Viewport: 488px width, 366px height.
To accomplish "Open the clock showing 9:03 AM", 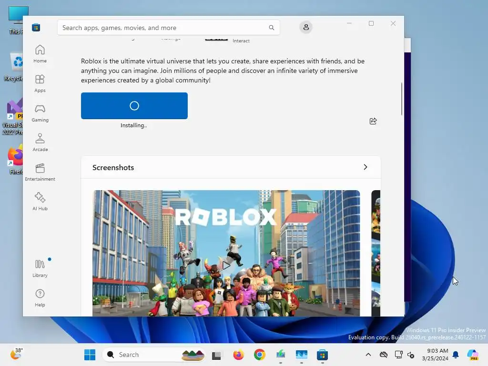I will pos(435,355).
